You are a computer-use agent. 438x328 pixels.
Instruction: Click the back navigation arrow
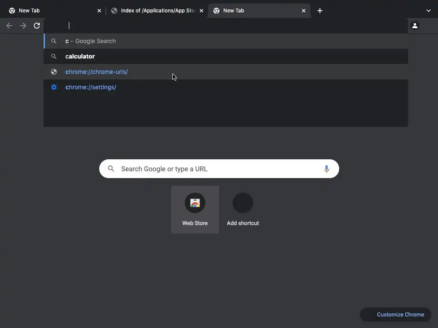pyautogui.click(x=9, y=26)
